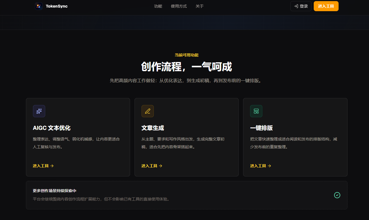Screen dimensions: 369x220
Task: Click the sparkle icon on AIGC 文本优化 card
Action: click(39, 111)
